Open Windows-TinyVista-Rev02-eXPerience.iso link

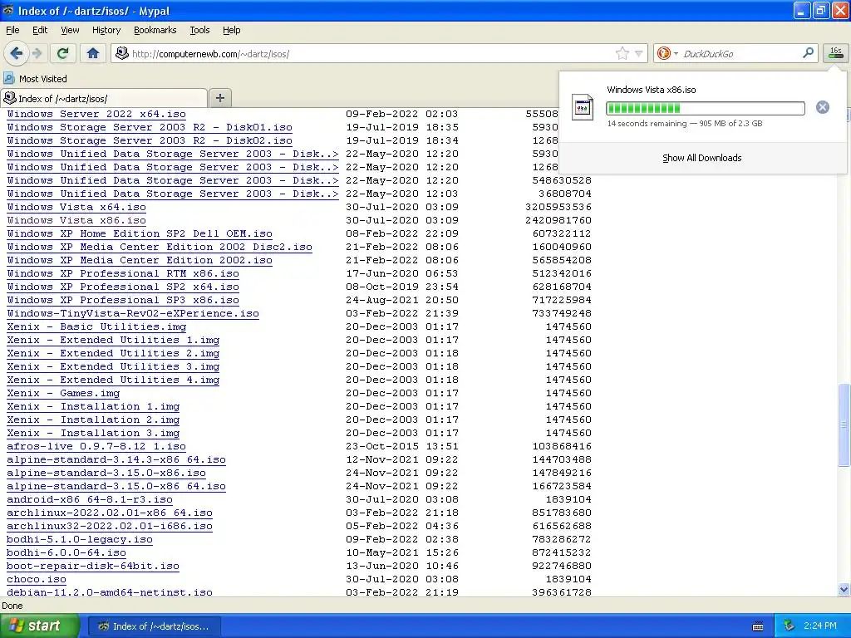tap(133, 313)
